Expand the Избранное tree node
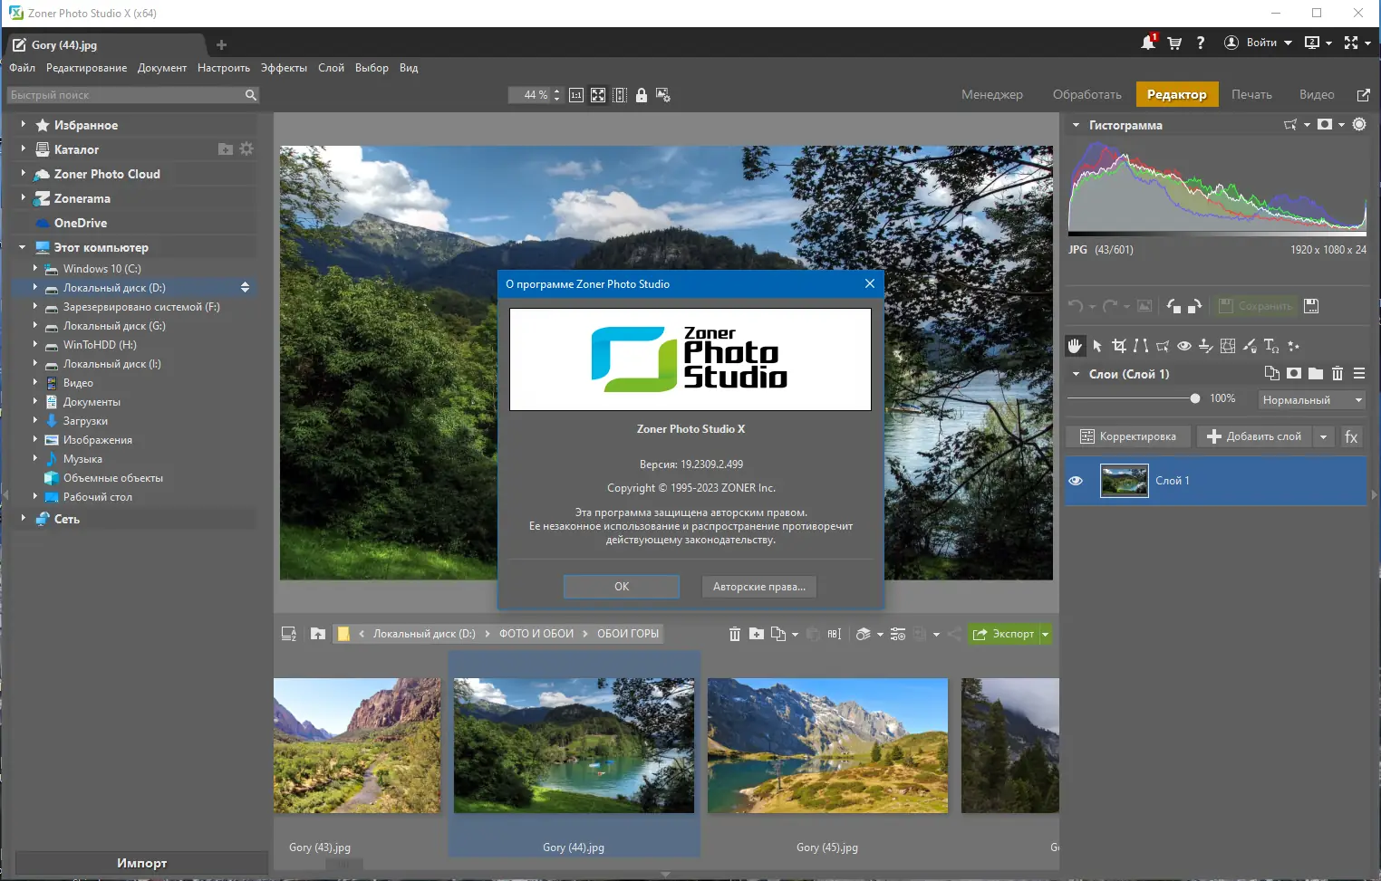1381x881 pixels. click(23, 124)
